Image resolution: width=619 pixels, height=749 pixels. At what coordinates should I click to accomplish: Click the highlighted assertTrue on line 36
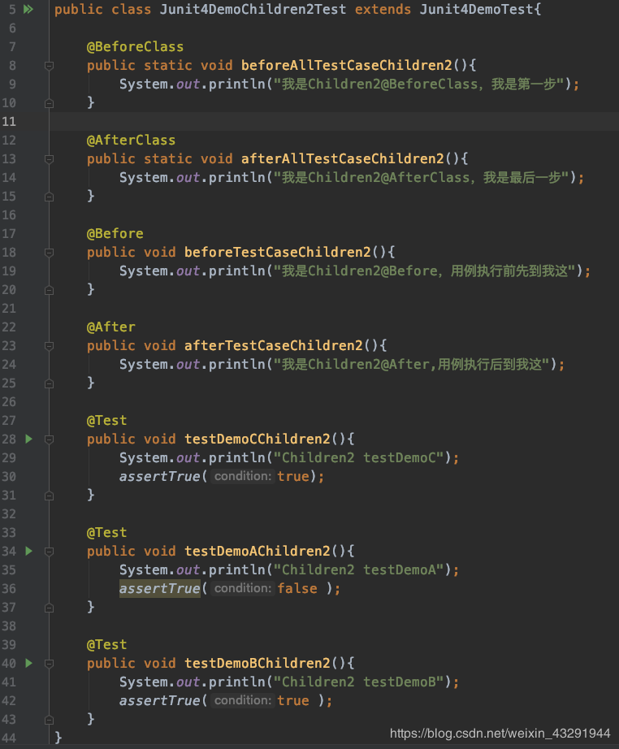159,588
